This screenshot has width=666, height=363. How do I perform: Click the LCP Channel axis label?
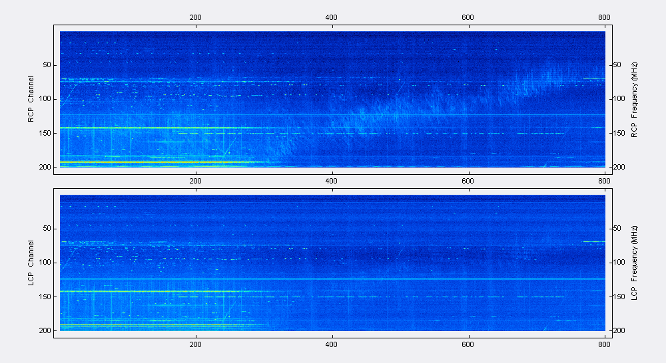click(31, 263)
